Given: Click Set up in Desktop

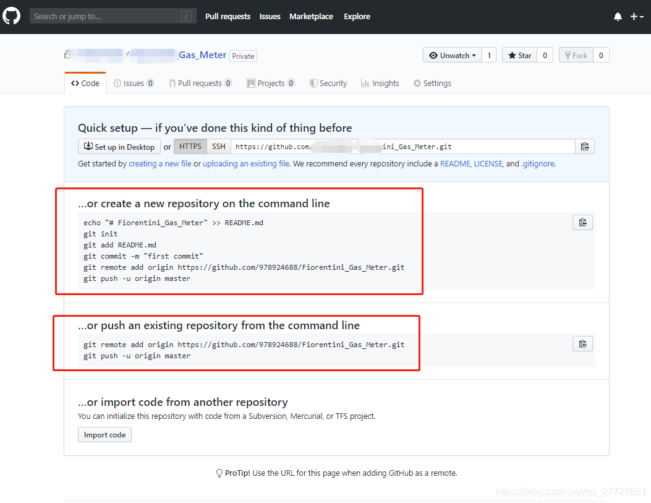Looking at the screenshot, I should [119, 147].
